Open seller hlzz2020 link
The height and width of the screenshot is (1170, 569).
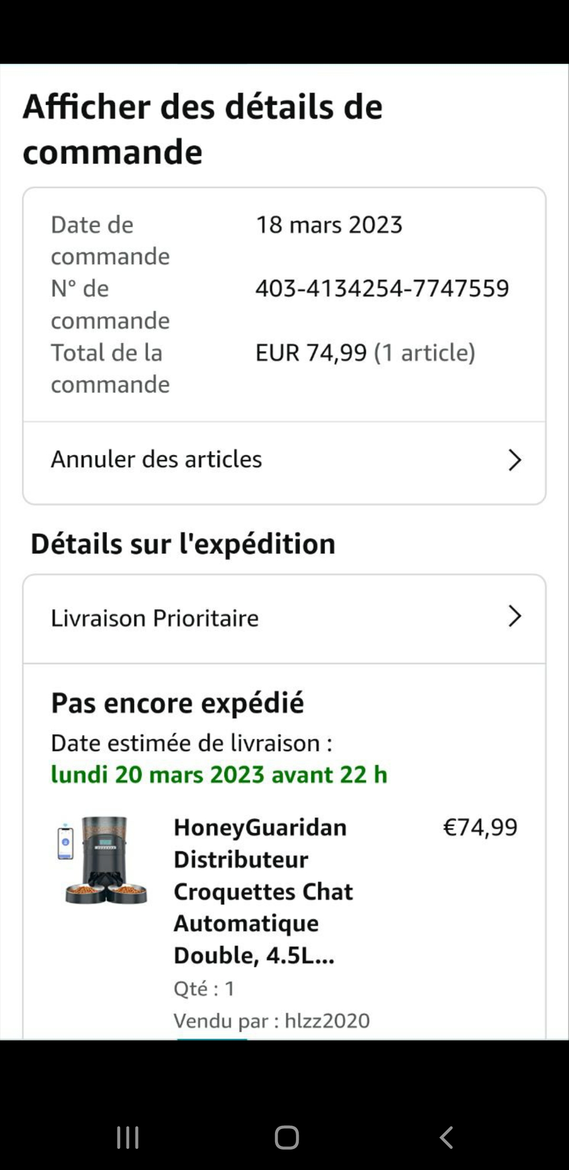[327, 1021]
